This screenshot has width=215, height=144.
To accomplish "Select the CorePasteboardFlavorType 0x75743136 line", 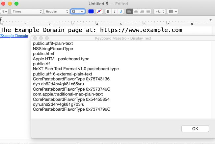I will point(71,79).
